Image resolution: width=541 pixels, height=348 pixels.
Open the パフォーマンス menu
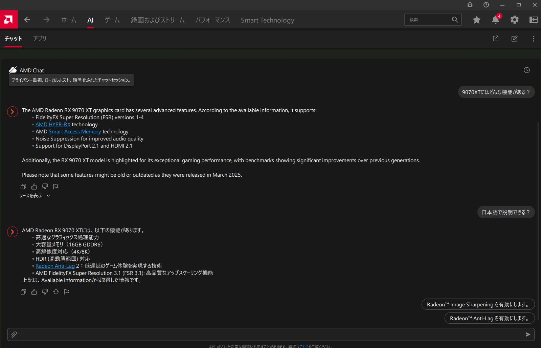(x=212, y=20)
